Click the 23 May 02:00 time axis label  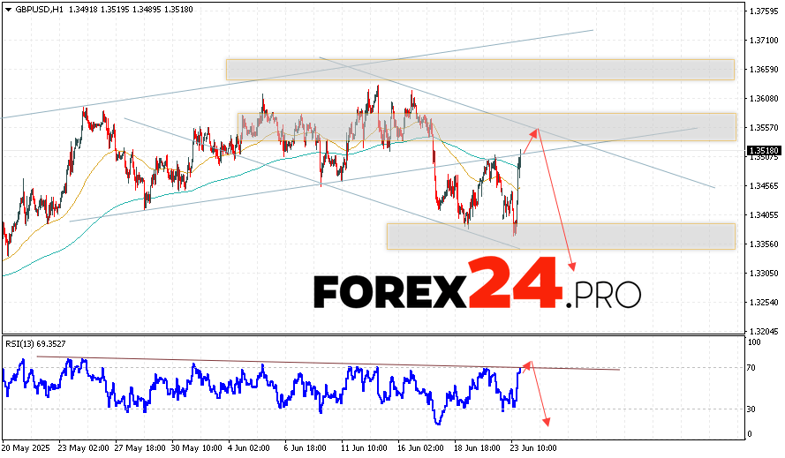(84, 448)
